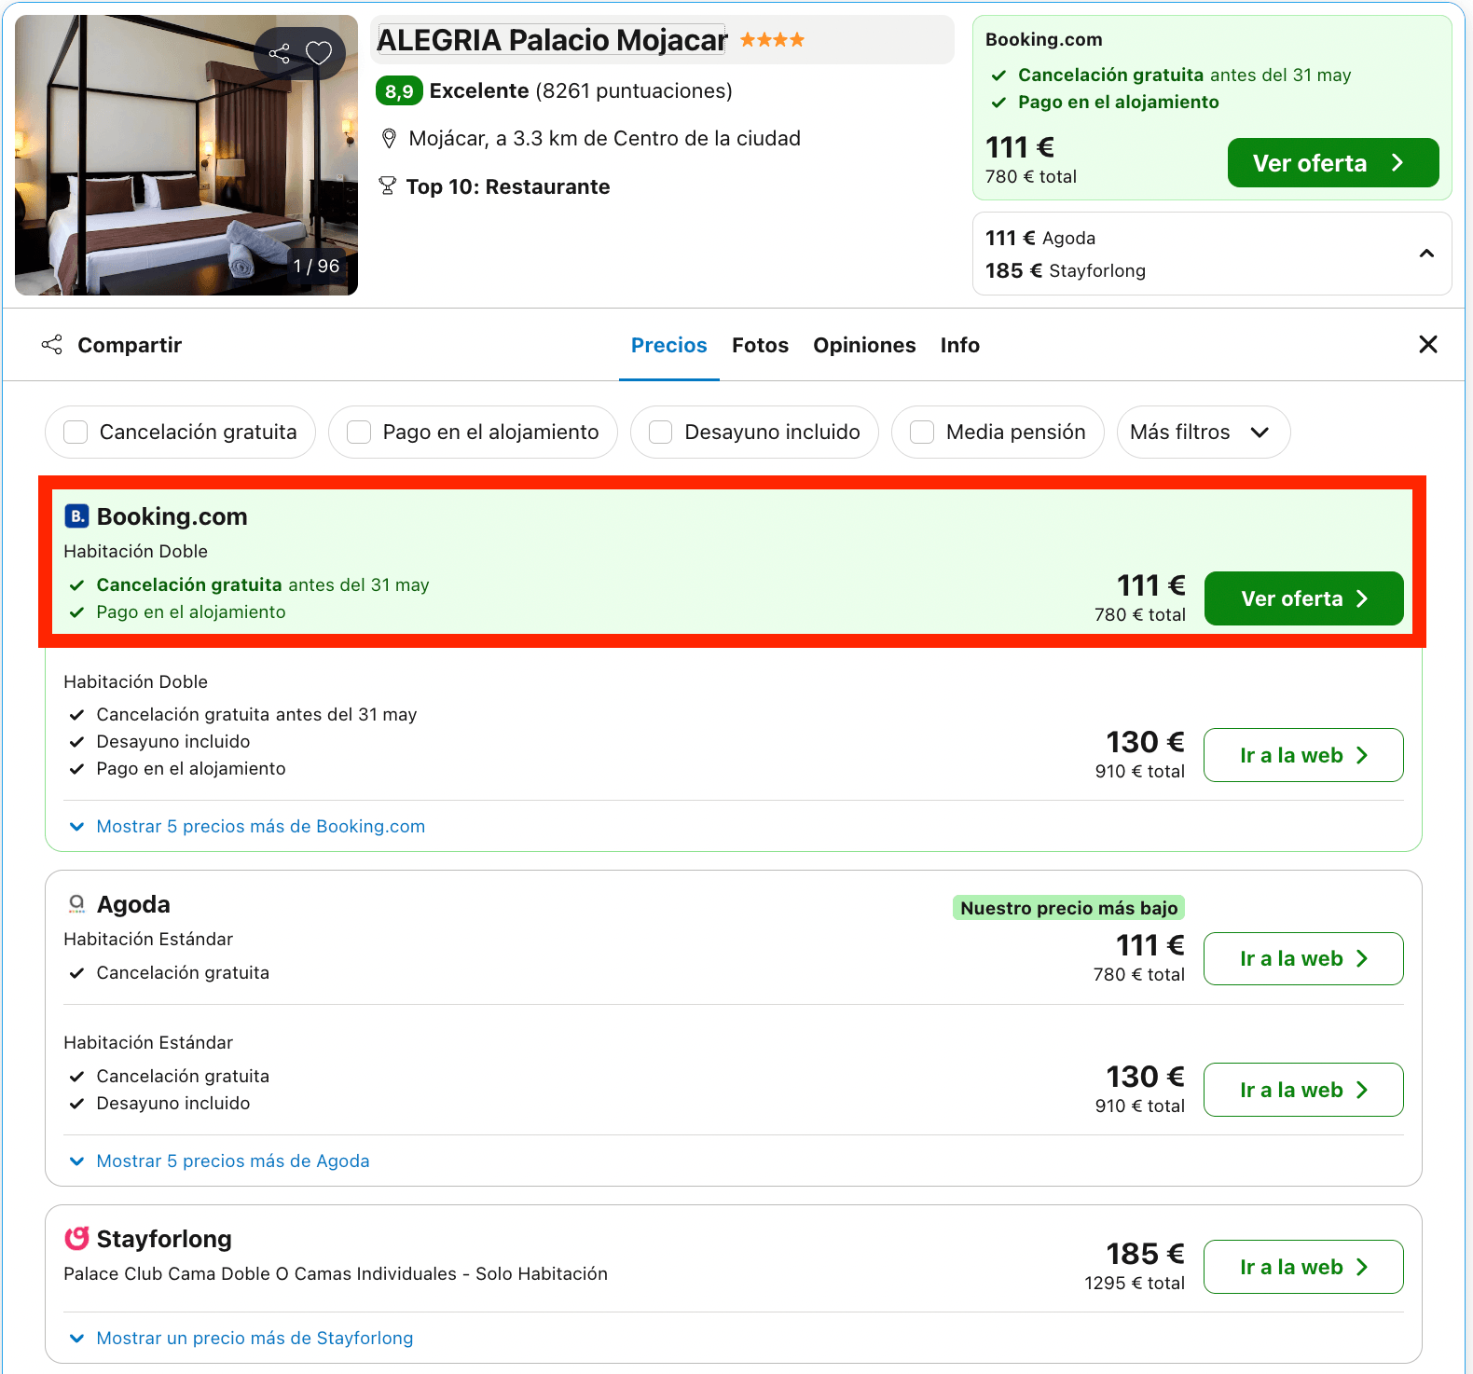Click Ir a la web for Agoda 130 €
1473x1374 pixels.
click(x=1303, y=1090)
